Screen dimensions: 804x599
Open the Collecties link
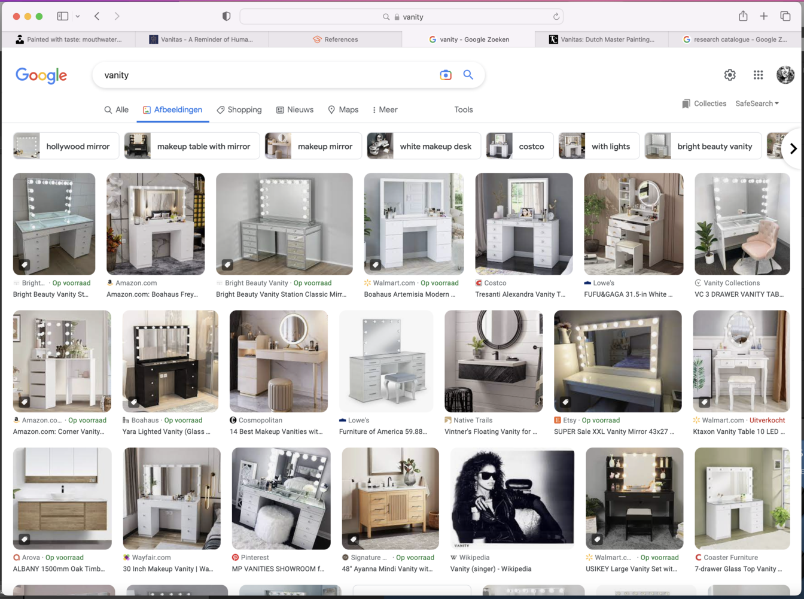[x=703, y=104]
